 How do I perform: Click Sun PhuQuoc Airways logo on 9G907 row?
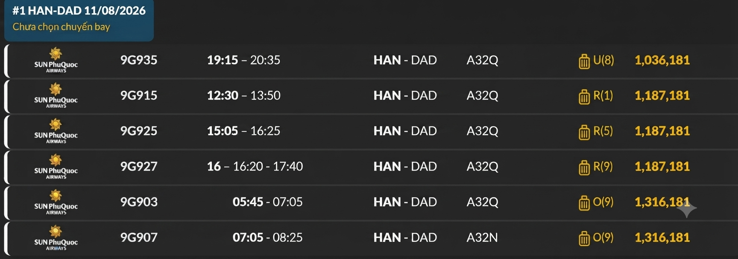(x=56, y=238)
